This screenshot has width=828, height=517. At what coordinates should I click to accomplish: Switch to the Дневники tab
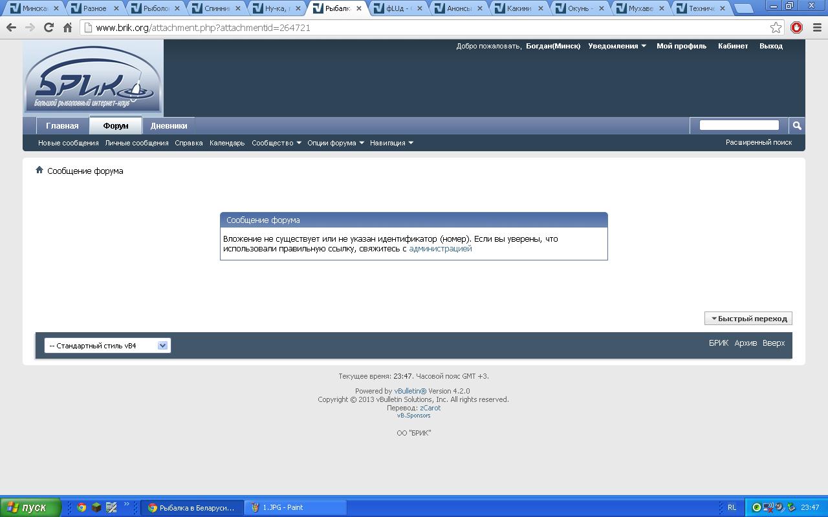point(169,126)
